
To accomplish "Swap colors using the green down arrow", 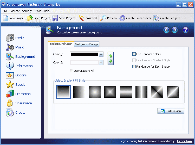I will pyautogui.click(x=111, y=61).
